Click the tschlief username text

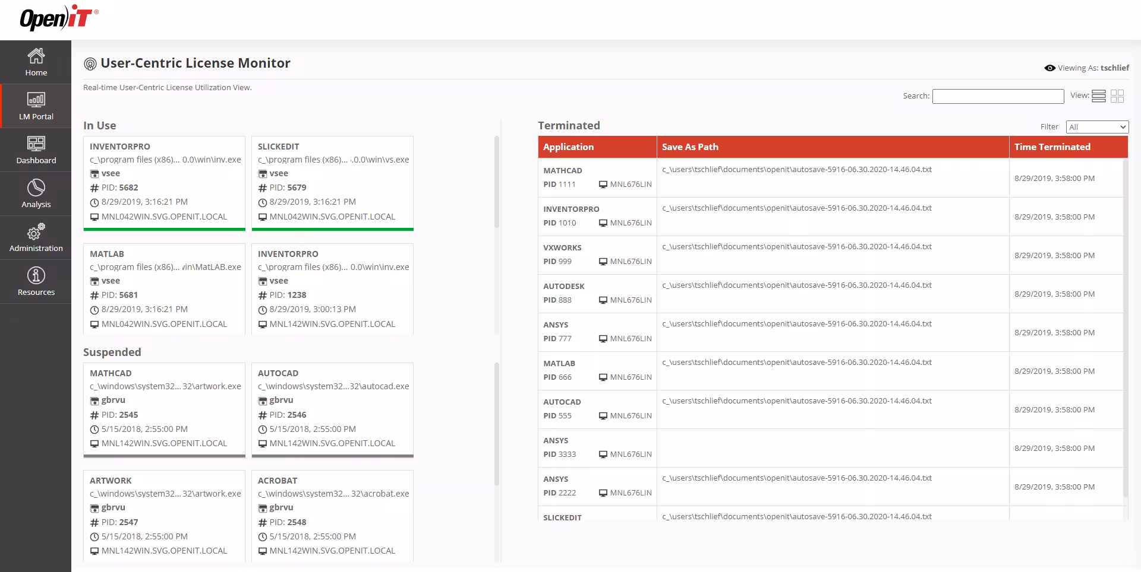pos(1115,68)
